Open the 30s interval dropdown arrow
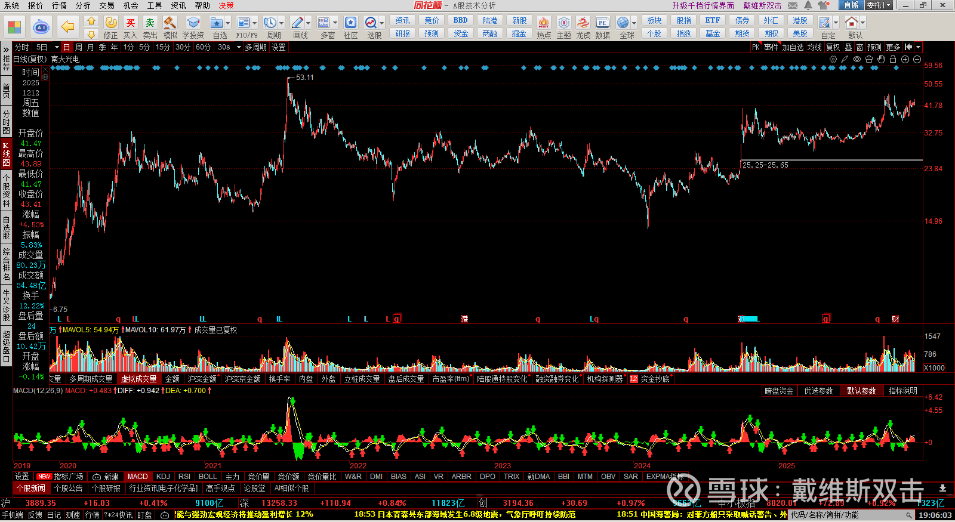The image size is (955, 522). click(239, 47)
